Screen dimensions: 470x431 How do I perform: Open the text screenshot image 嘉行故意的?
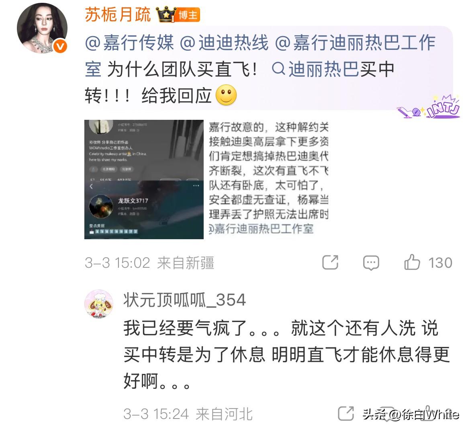[x=268, y=179]
